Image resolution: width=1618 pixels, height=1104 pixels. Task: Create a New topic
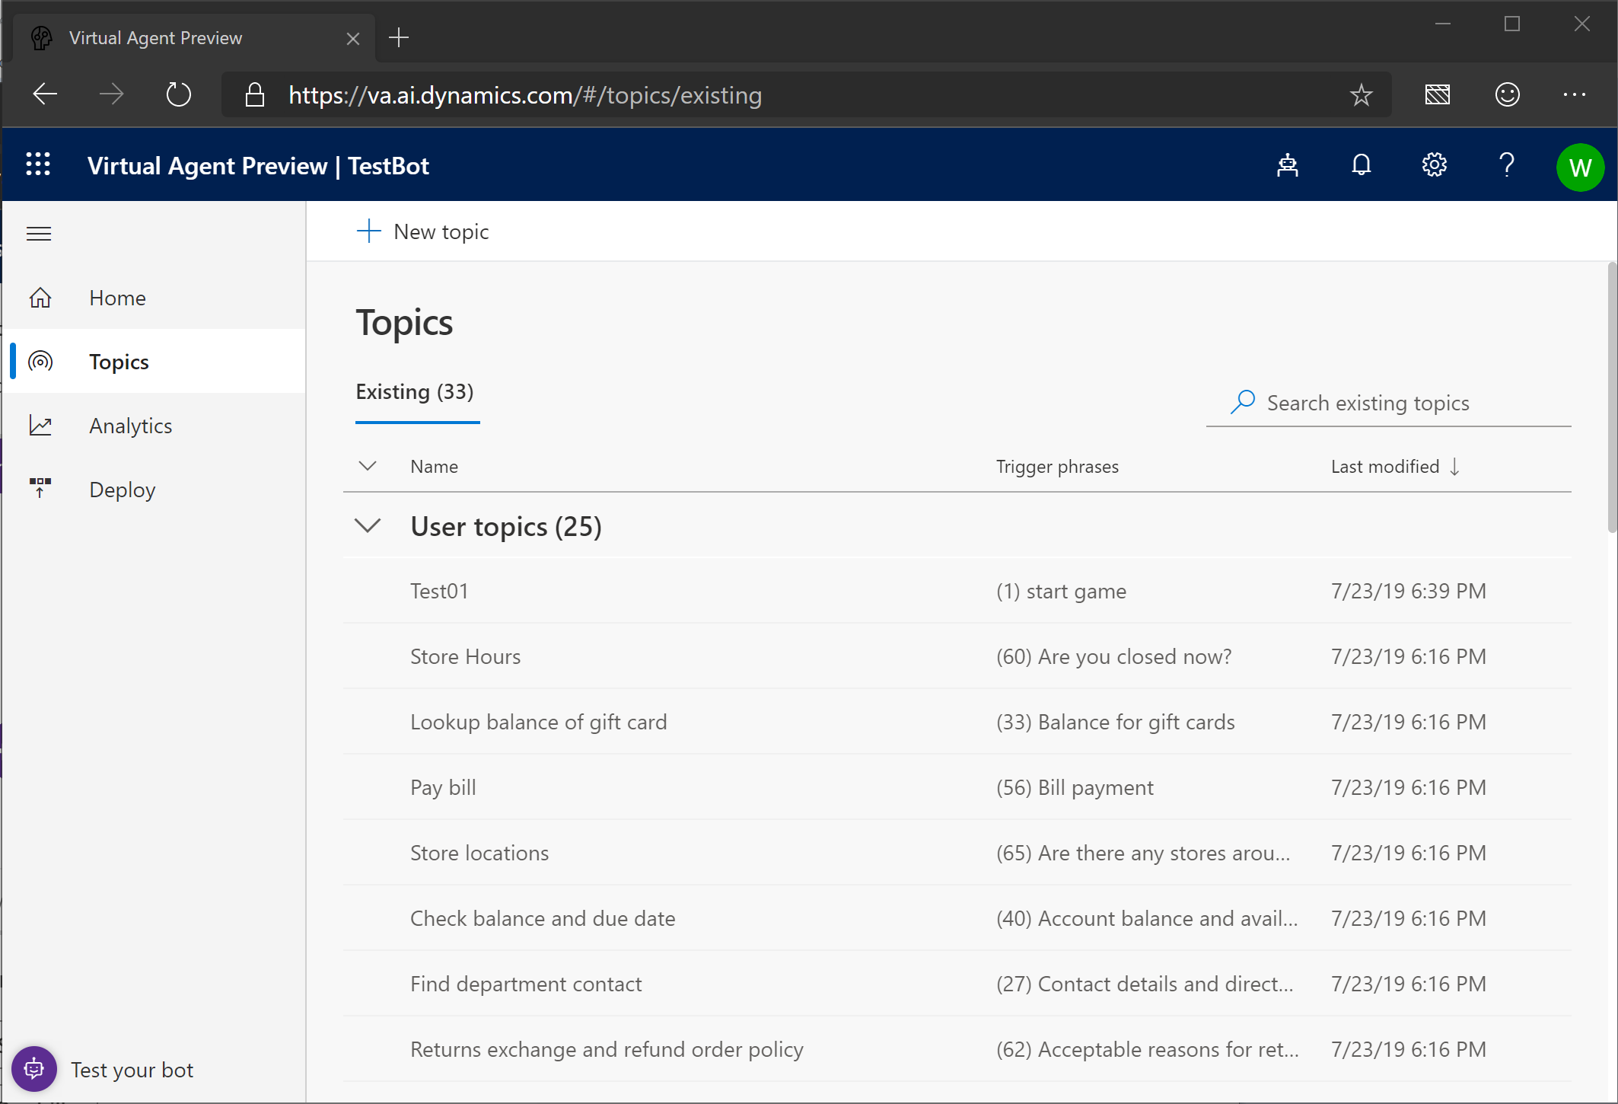(x=423, y=231)
